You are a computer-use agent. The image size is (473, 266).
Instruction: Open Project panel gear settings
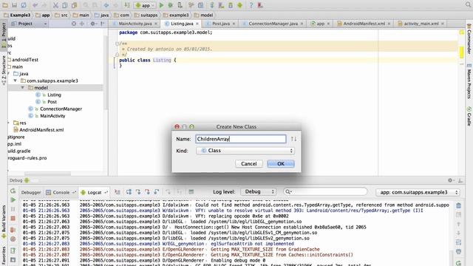pyautogui.click(x=93, y=24)
